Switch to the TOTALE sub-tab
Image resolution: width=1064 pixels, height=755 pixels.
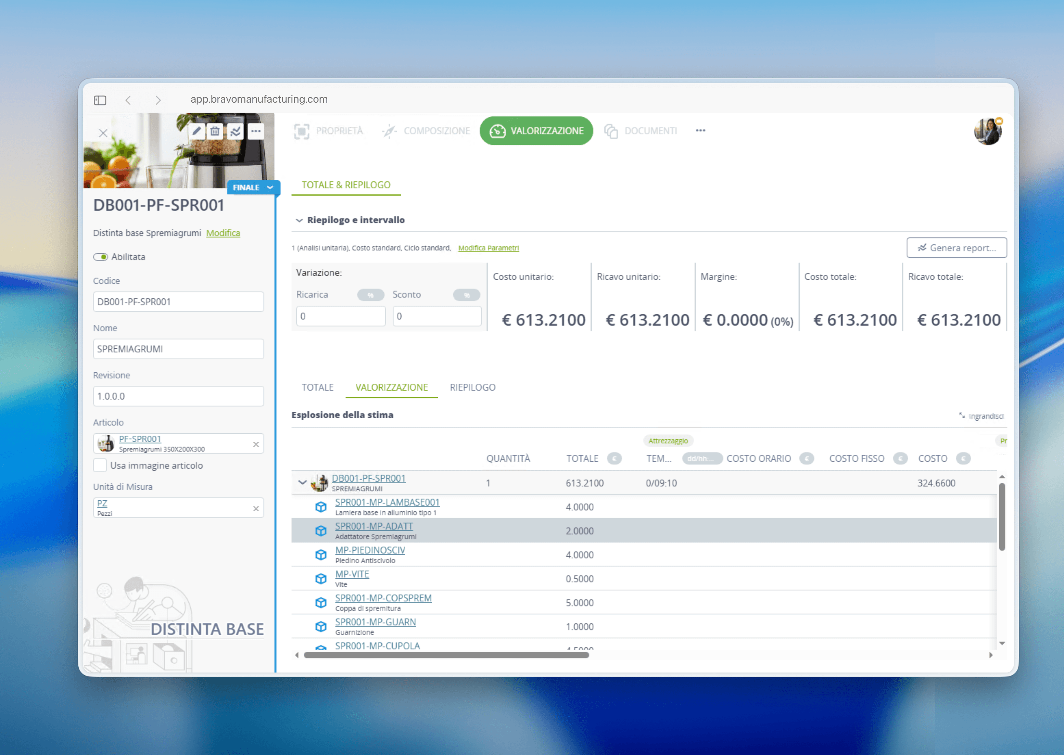click(x=318, y=387)
